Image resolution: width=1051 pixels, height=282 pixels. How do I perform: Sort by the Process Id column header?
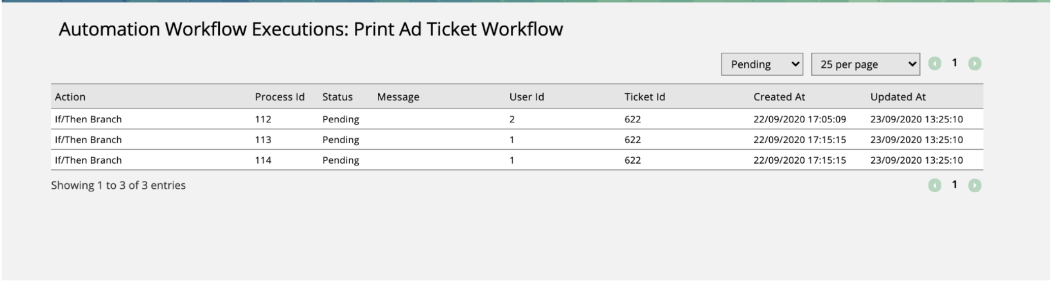coord(280,97)
